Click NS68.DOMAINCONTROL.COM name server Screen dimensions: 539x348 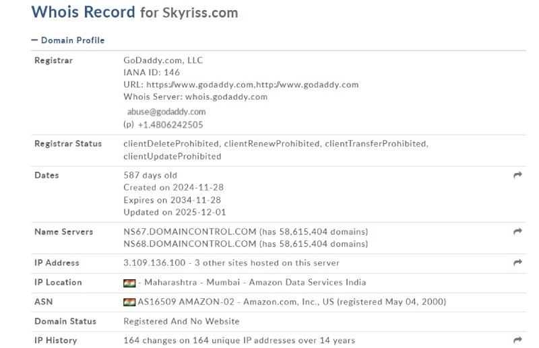[190, 244]
